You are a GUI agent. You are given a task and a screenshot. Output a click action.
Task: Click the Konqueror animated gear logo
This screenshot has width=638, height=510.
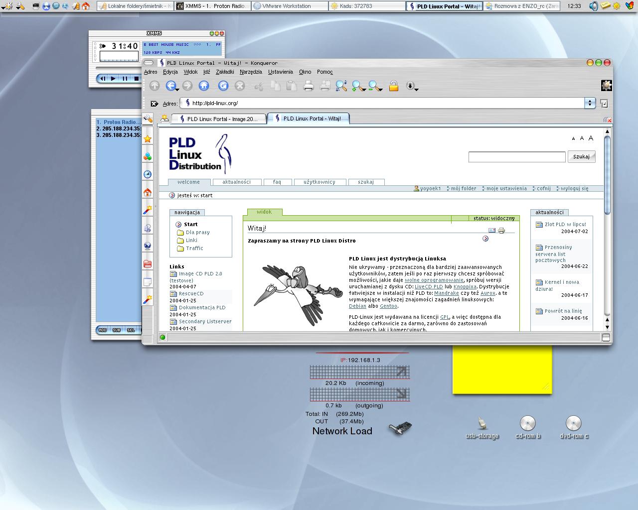pyautogui.click(x=606, y=86)
